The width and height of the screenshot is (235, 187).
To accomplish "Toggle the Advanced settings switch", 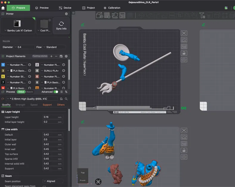I will (56, 92).
